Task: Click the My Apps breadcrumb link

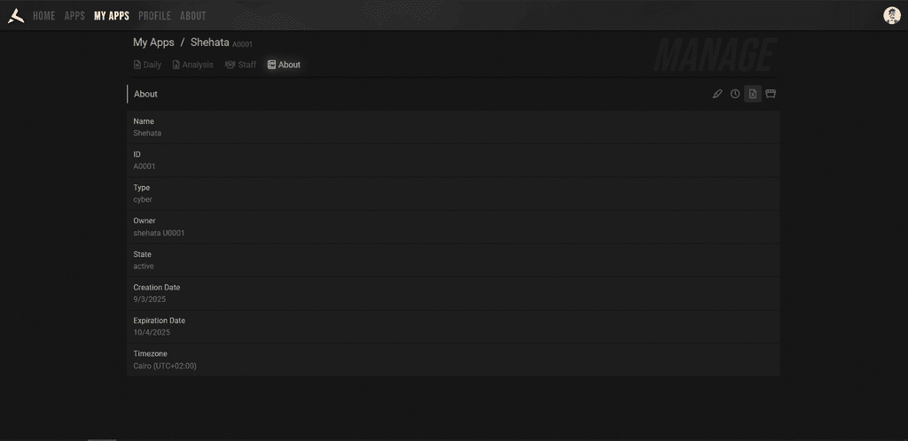Action: click(153, 43)
